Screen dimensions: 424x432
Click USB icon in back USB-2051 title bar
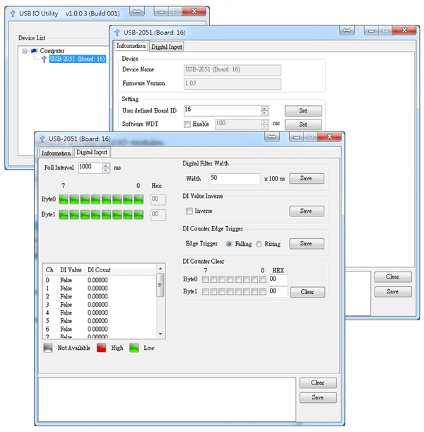[117, 33]
